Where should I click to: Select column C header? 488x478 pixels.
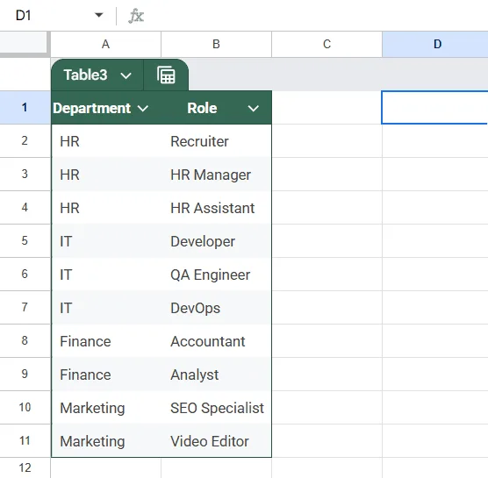pyautogui.click(x=327, y=44)
